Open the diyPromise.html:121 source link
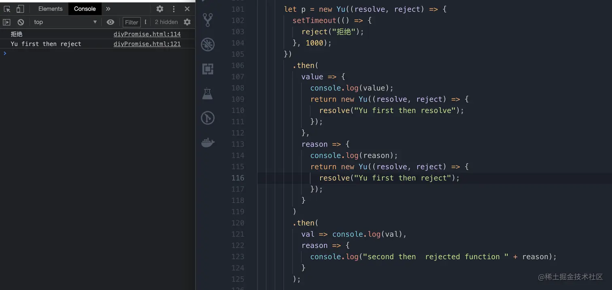Viewport: 612px width, 290px height. (147, 44)
